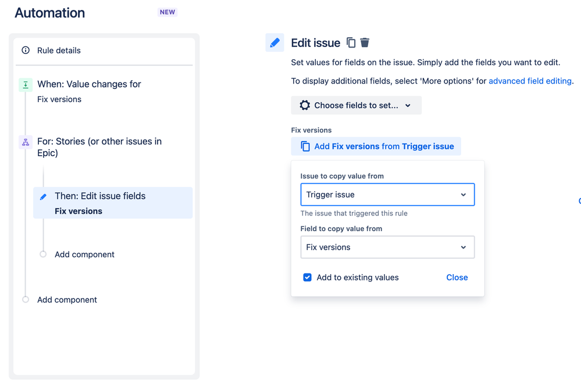Viewport: 581px width, 389px height.
Task: Click the gear icon in Choose fields to set
Action: 305,106
